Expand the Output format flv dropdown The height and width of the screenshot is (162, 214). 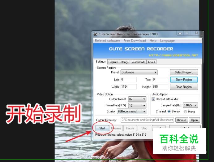pyautogui.click(x=137, y=99)
